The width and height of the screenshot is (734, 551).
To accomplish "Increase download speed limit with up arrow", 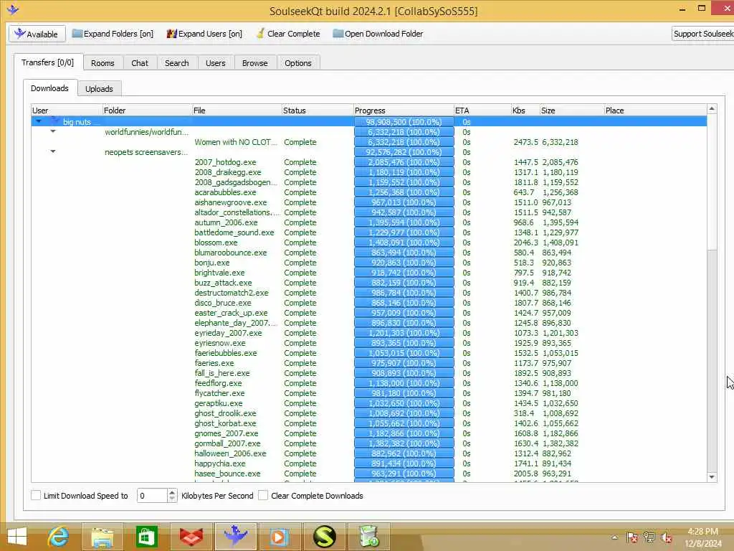I will (172, 492).
